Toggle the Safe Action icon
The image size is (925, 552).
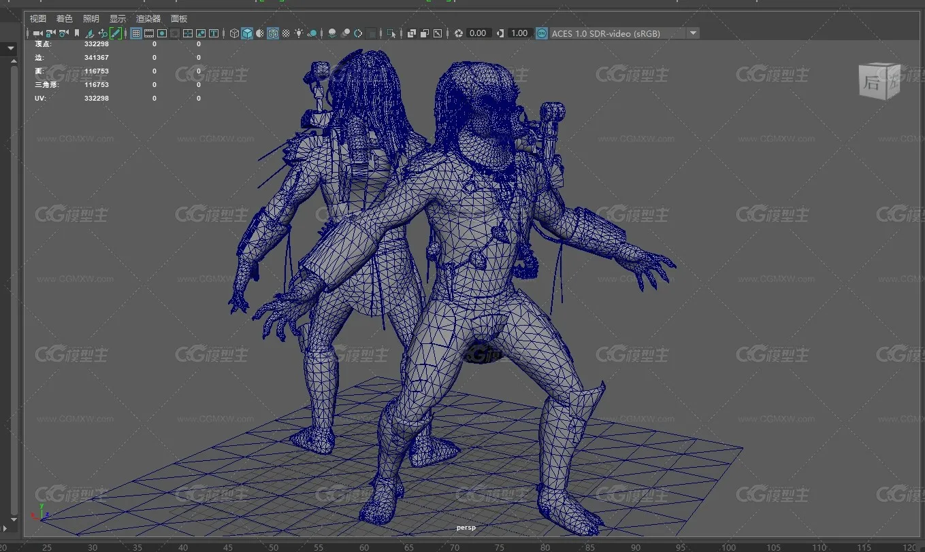click(201, 33)
